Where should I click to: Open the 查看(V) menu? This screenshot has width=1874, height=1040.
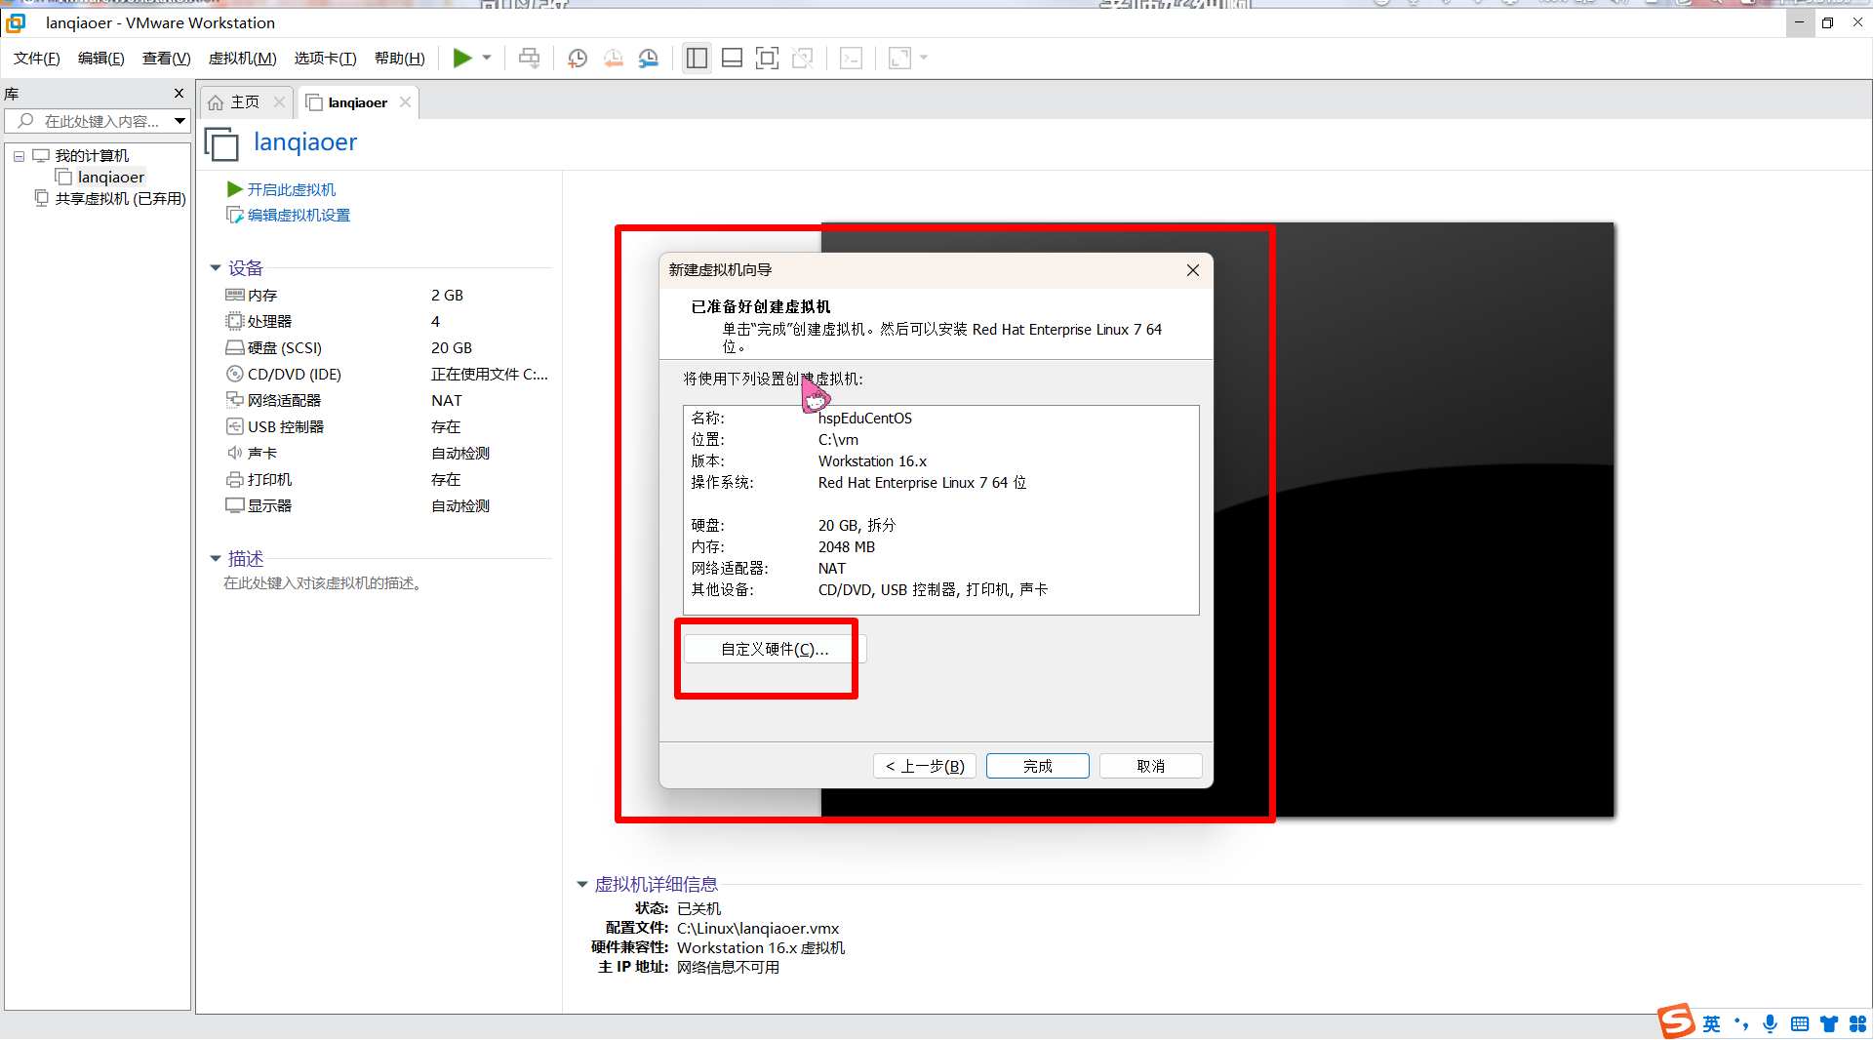167,59
